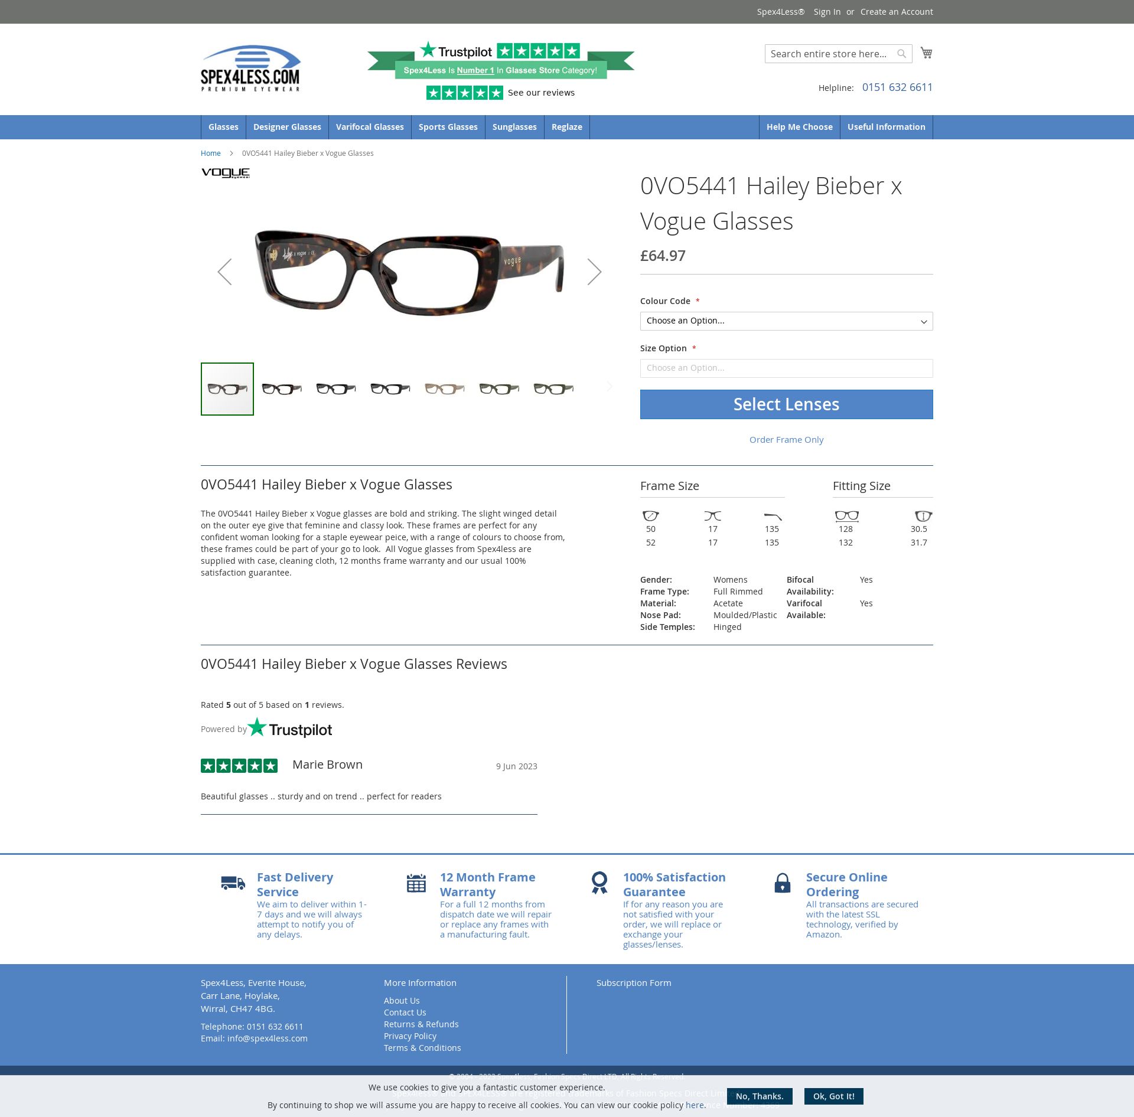Click the Sign In link

tap(827, 12)
